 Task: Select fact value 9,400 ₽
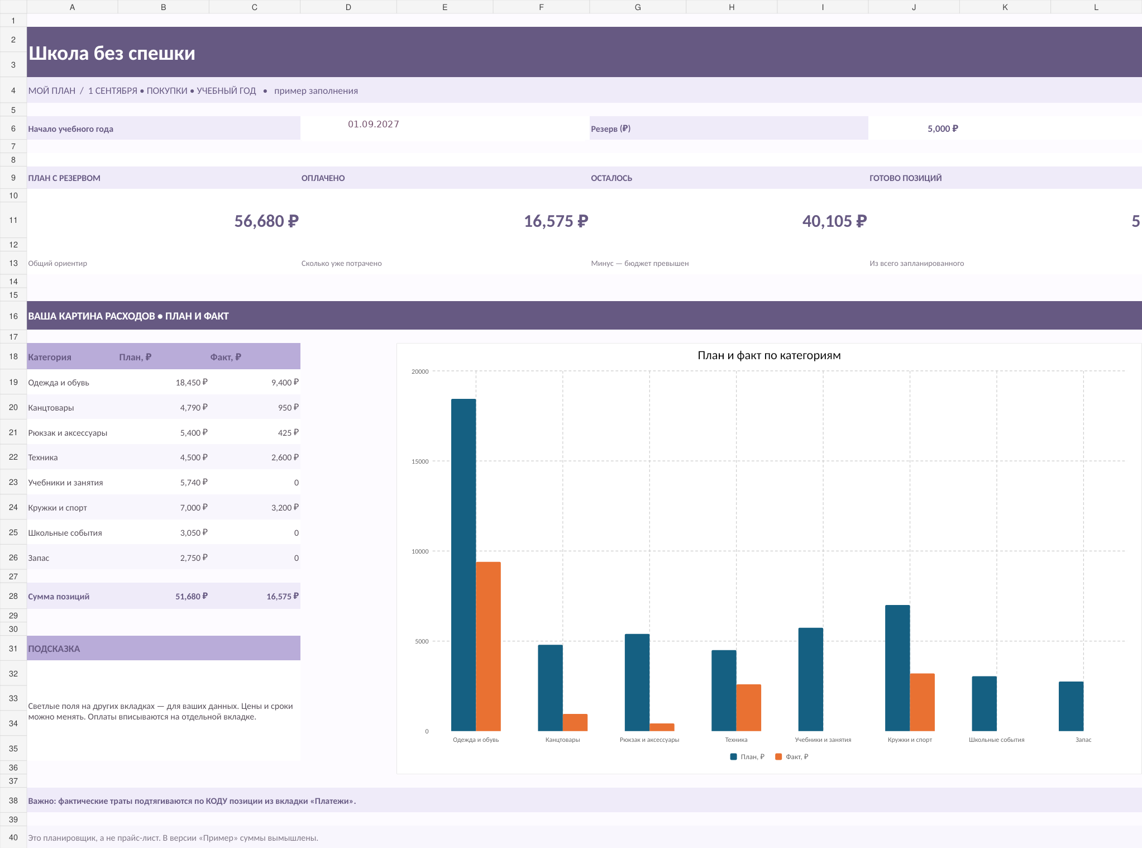pos(255,383)
